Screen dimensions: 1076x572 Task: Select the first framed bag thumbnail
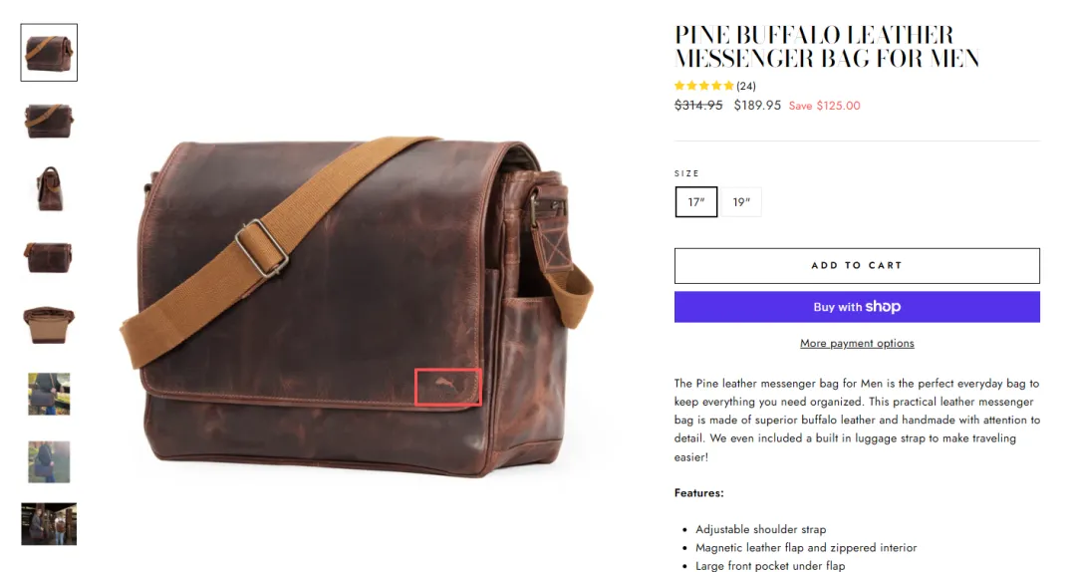[49, 53]
